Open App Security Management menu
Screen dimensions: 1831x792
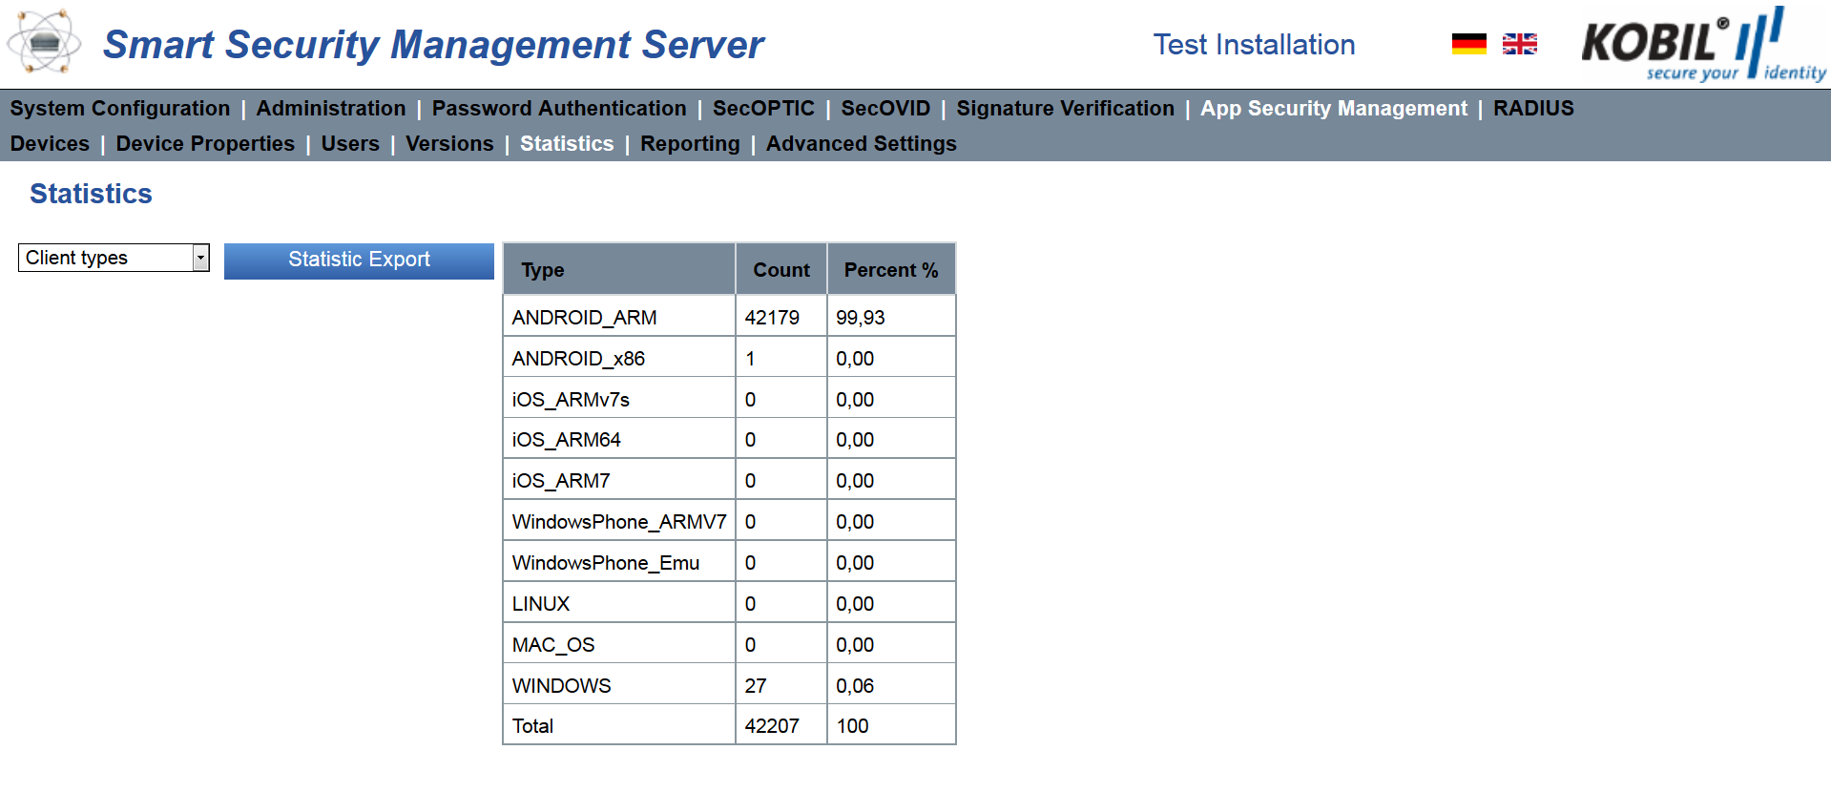1334,109
